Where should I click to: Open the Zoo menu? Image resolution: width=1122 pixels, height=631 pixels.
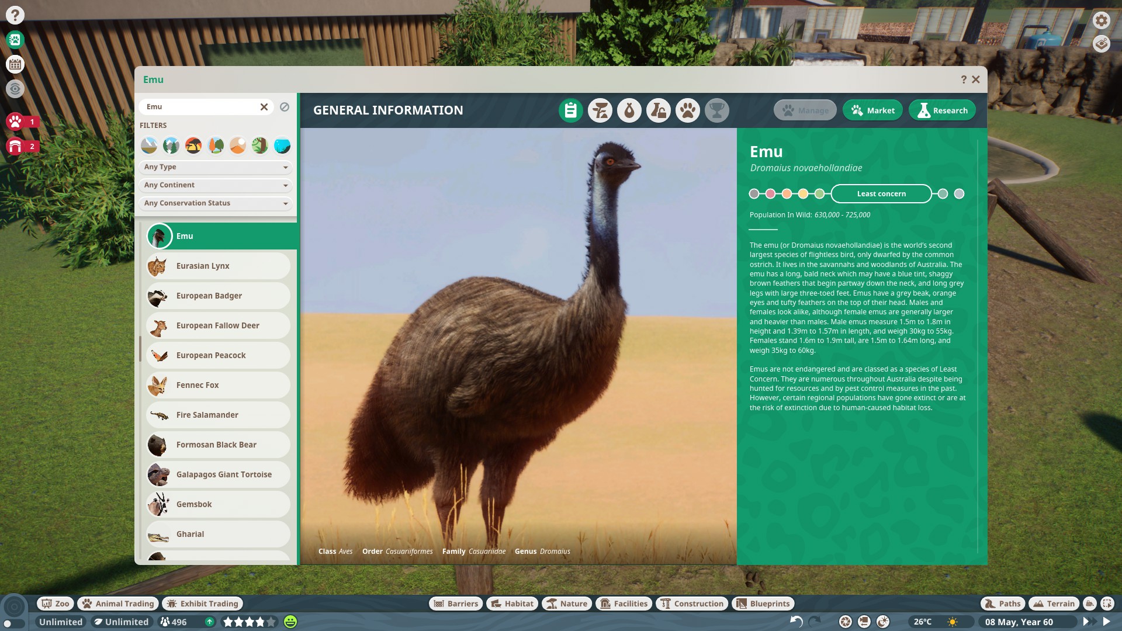[56, 604]
